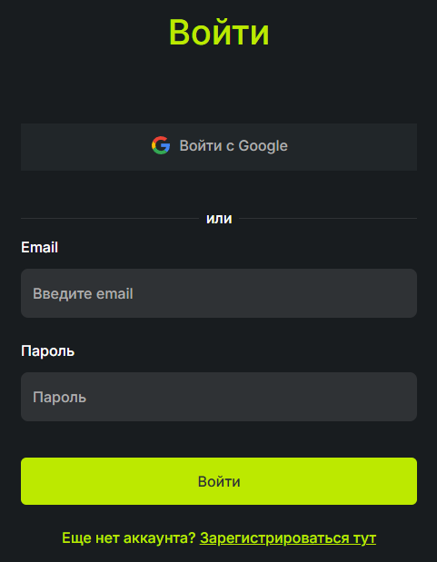Screen dimensions: 437x562
Task: Click the Email field label
Action: (x=39, y=247)
